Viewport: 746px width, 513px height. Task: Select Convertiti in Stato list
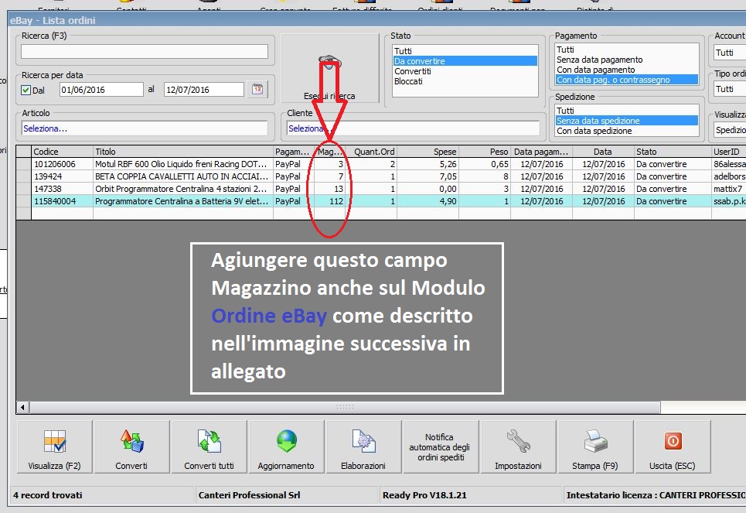465,71
